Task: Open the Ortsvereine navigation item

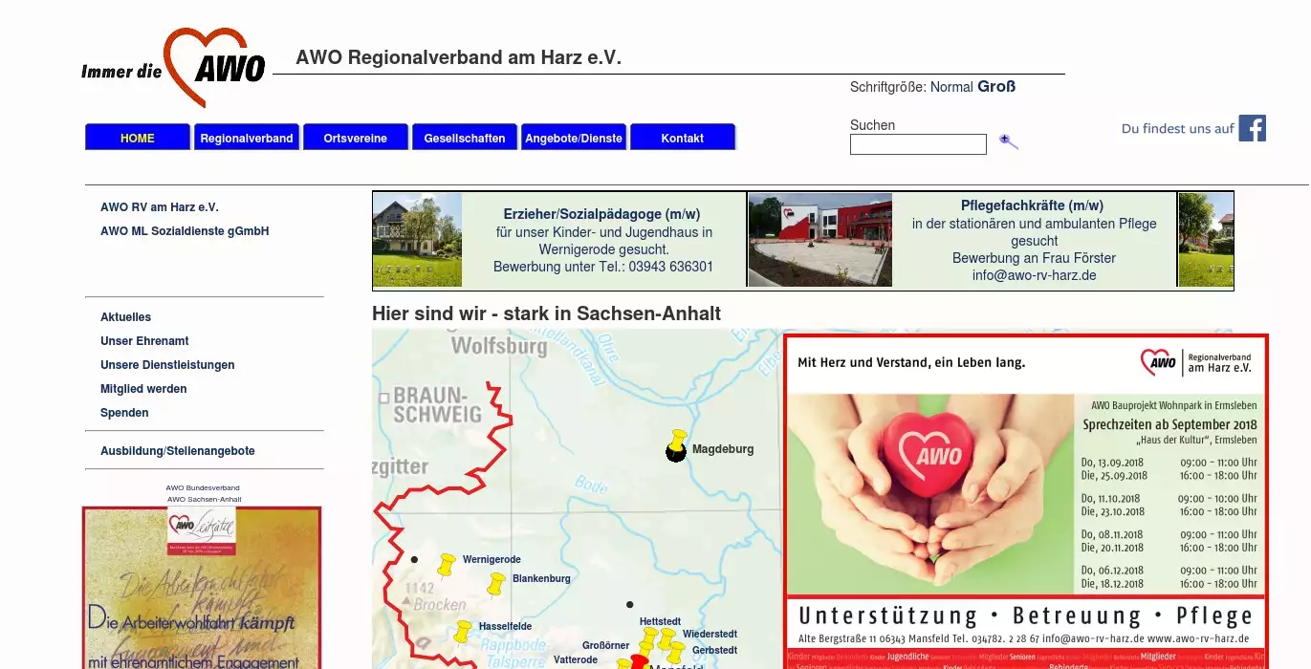Action: pyautogui.click(x=356, y=138)
